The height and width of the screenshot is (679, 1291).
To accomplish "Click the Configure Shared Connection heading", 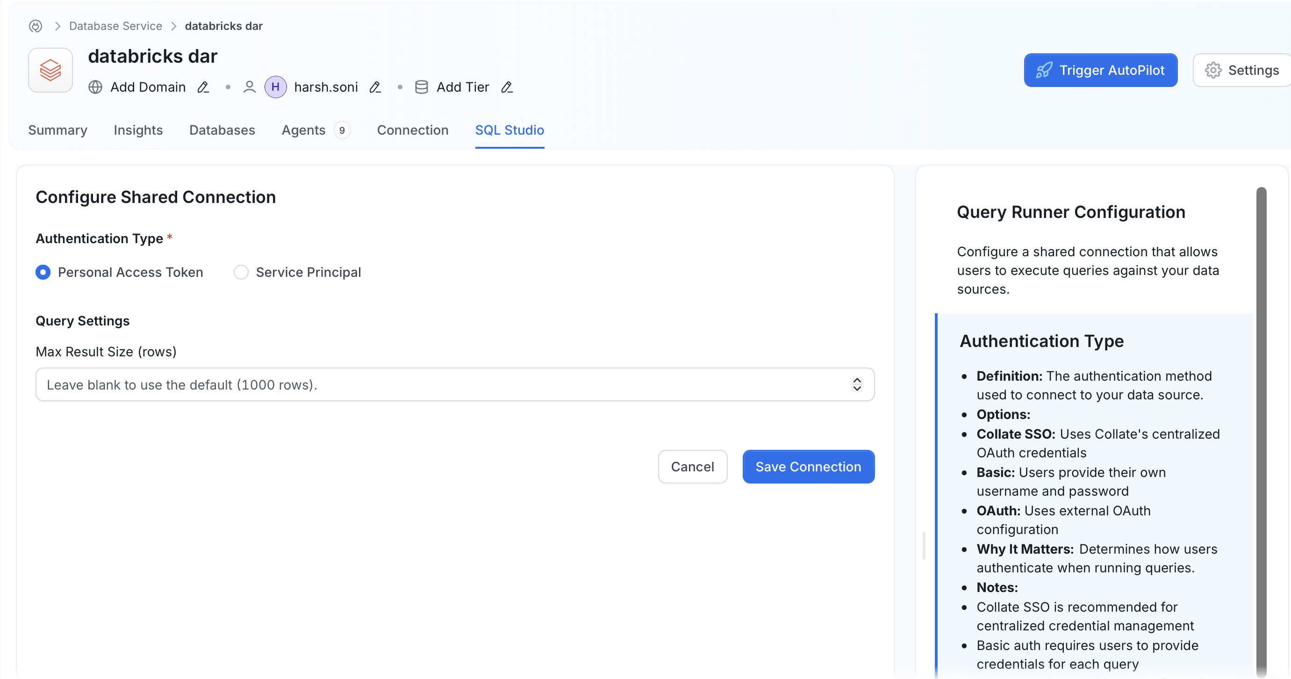I will coord(156,197).
